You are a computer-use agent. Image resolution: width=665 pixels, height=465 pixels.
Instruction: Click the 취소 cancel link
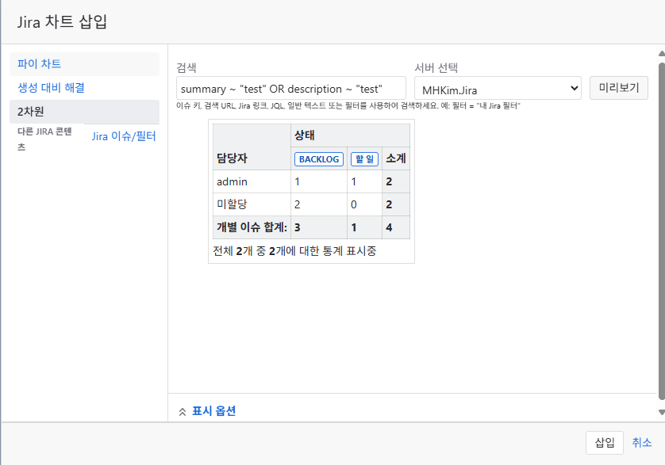click(642, 443)
